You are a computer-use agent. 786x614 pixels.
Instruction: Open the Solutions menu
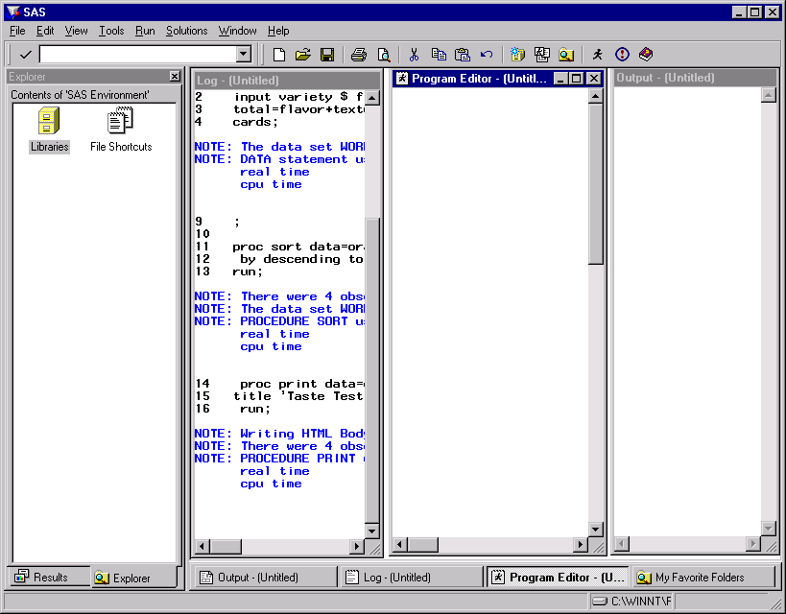pyautogui.click(x=186, y=31)
